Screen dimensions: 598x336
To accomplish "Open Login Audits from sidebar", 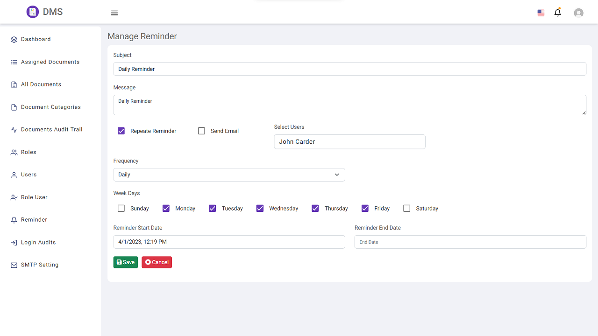I will (38, 243).
